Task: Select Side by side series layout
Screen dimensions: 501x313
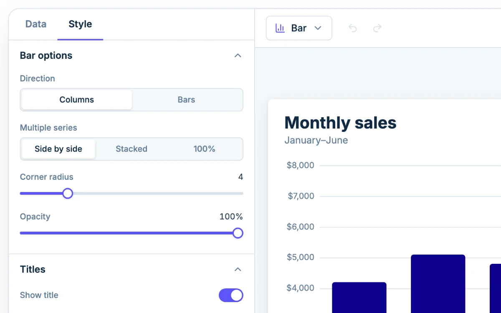Action: 58,149
